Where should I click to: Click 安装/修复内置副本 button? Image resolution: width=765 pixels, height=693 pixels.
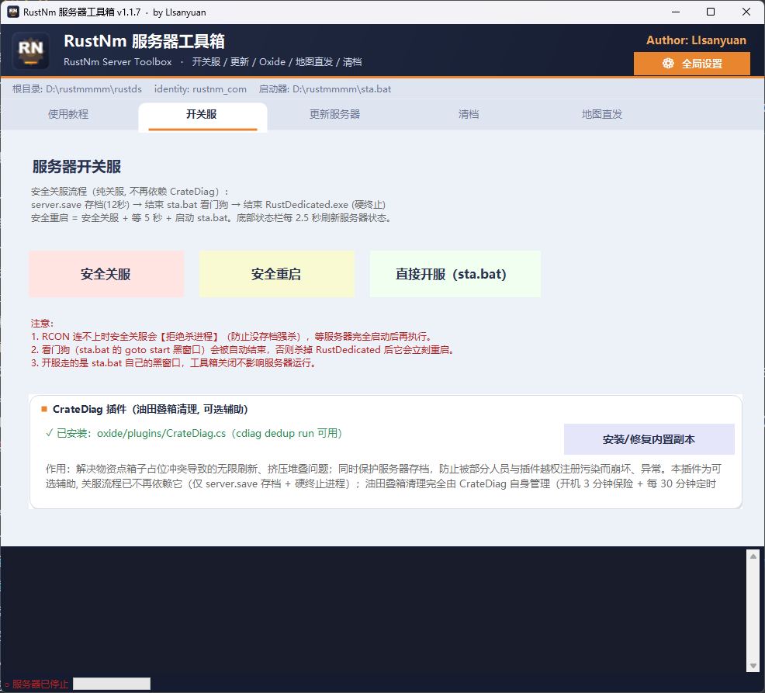pos(649,439)
